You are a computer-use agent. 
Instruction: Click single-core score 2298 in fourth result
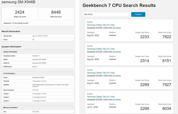(x=145, y=109)
